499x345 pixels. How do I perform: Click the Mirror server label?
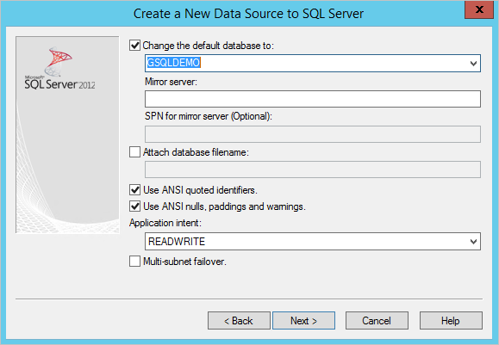coord(171,82)
